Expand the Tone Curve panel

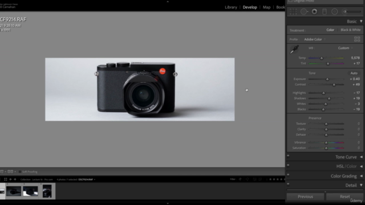pos(361,157)
